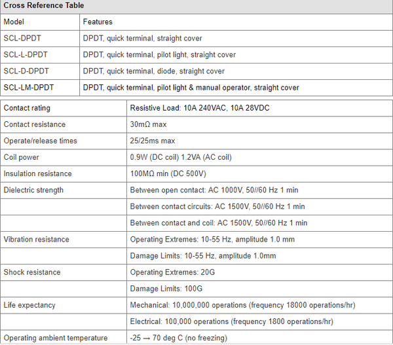Select the Resistive Load 10A 240VAC value
The image size is (393, 345).
pos(195,108)
